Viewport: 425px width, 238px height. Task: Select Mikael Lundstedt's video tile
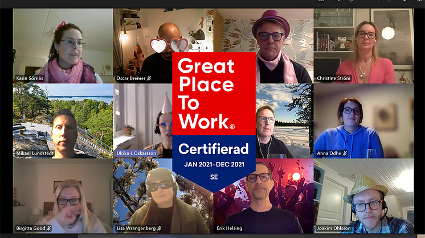(x=63, y=121)
